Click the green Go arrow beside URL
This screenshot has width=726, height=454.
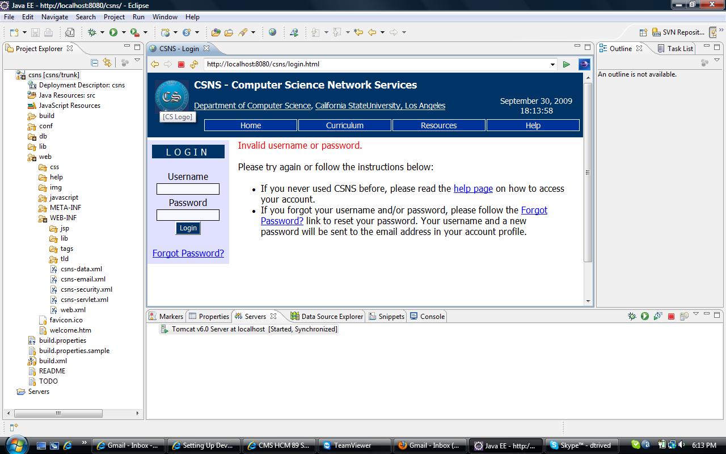566,64
